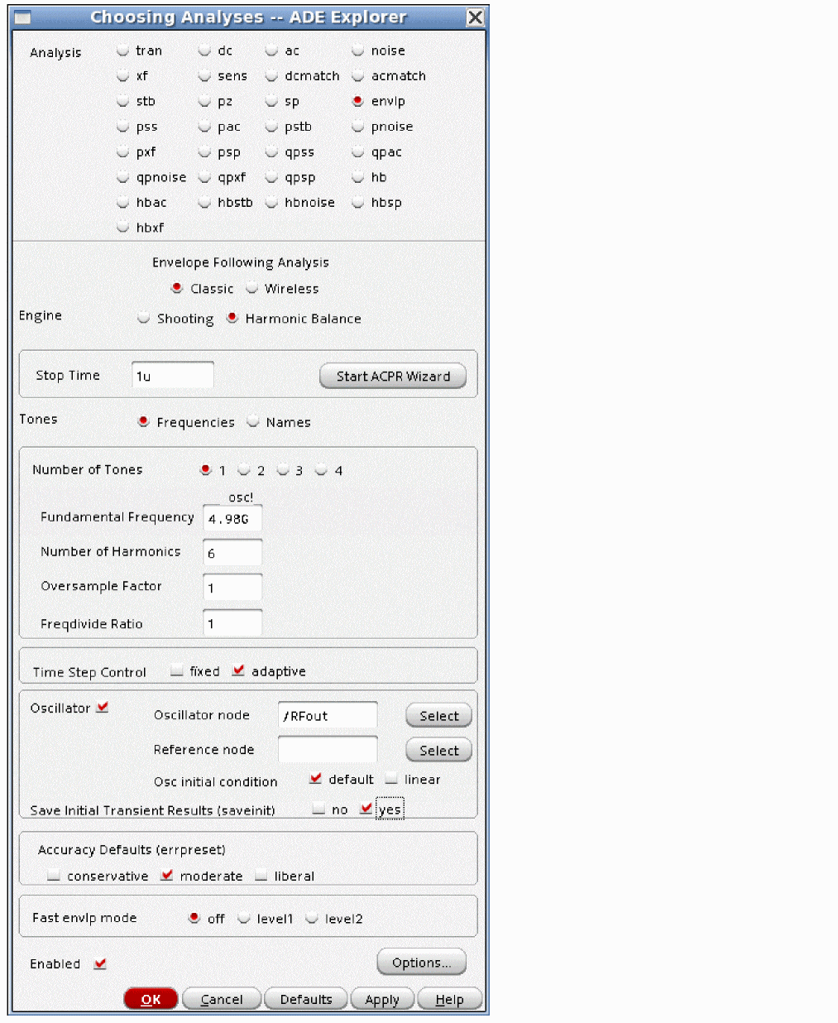The width and height of the screenshot is (838, 1023).
Task: Select the hb analysis type
Action: pos(358,177)
